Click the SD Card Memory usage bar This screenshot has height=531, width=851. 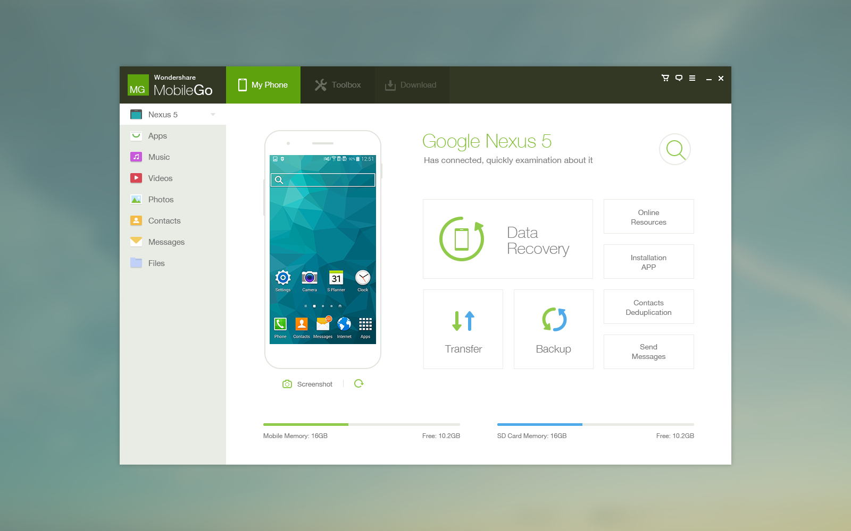pyautogui.click(x=596, y=424)
